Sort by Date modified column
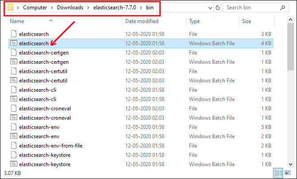This screenshot has height=179, width=297. (x=142, y=21)
